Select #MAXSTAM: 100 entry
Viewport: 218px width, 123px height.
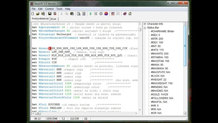pyautogui.click(x=160, y=61)
